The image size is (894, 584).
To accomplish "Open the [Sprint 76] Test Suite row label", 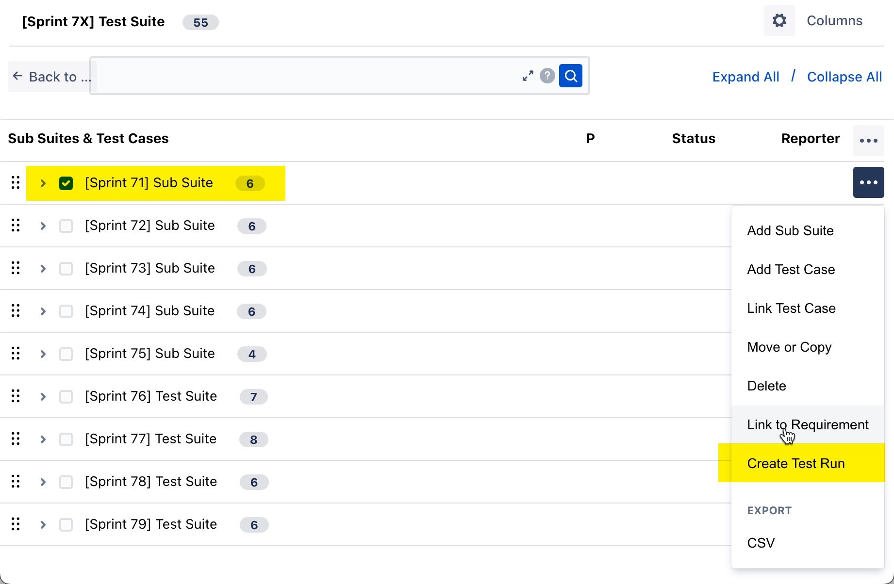I will 151,396.
